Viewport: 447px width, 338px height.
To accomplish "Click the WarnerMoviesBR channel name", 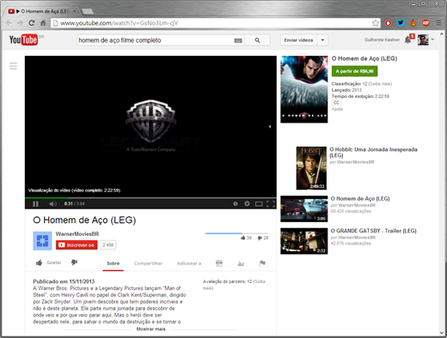I will coord(77,234).
